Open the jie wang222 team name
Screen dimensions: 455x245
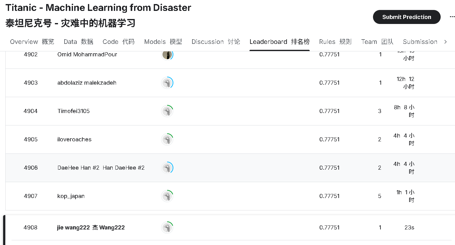click(x=91, y=228)
